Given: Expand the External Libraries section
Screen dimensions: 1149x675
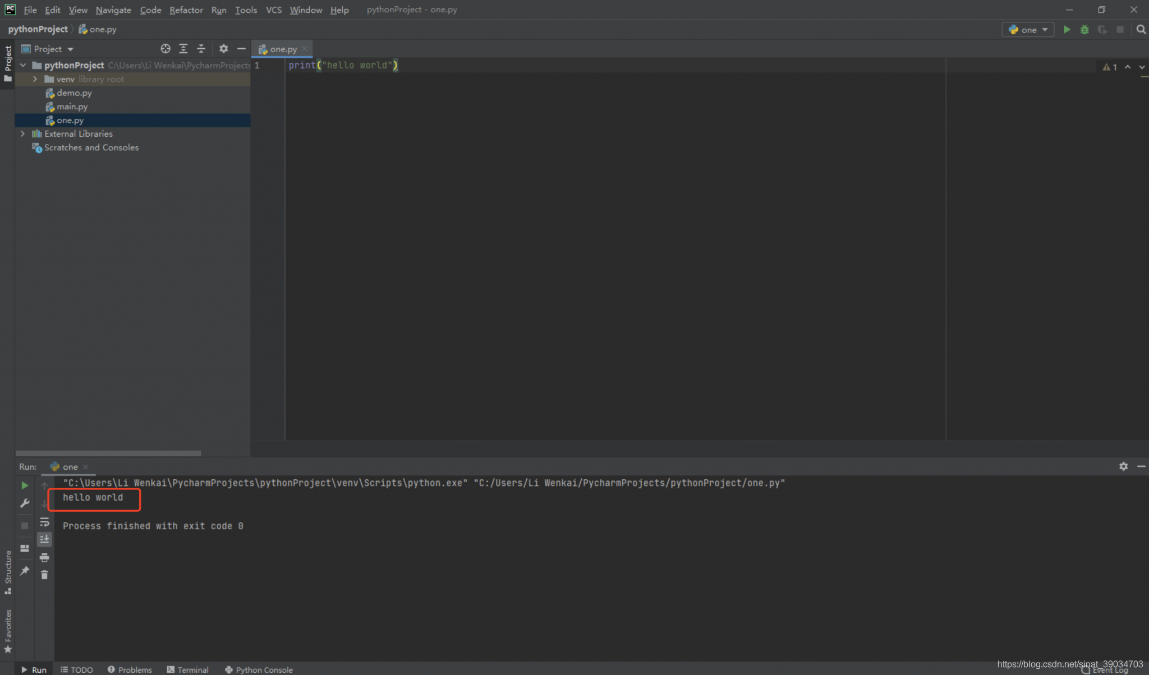Looking at the screenshot, I should point(22,133).
